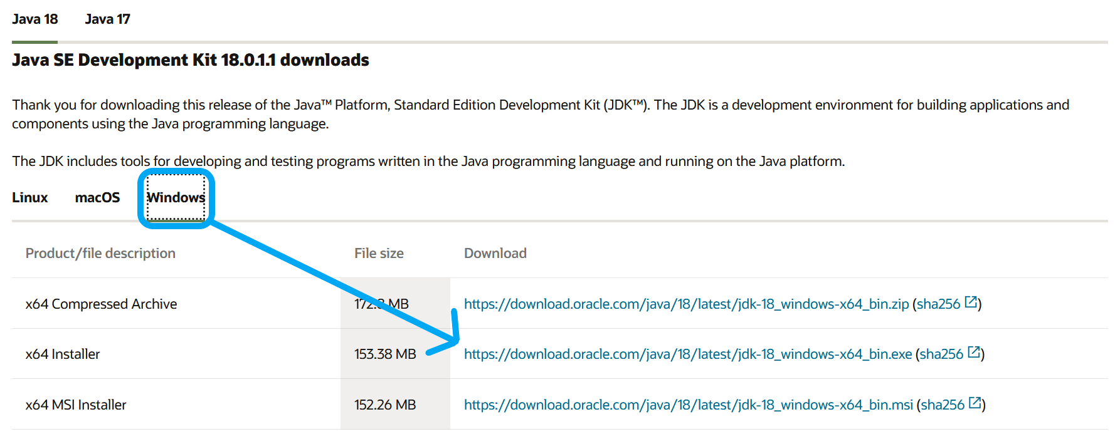The width and height of the screenshot is (1120, 444).
Task: Select the macOS platform tab
Action: [x=97, y=198]
